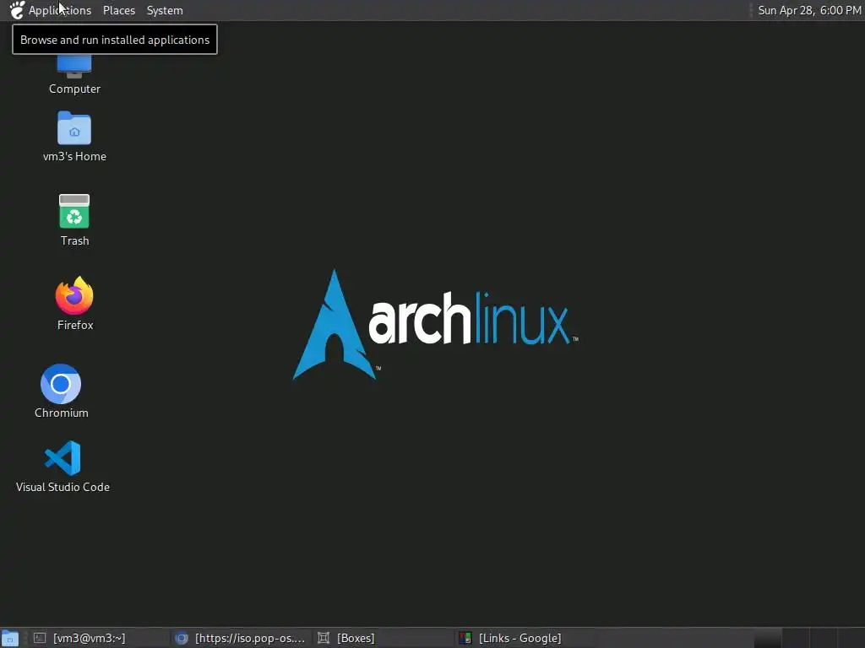This screenshot has height=648, width=865.
Task: Select the Computer desktop icon
Action: 74,74
